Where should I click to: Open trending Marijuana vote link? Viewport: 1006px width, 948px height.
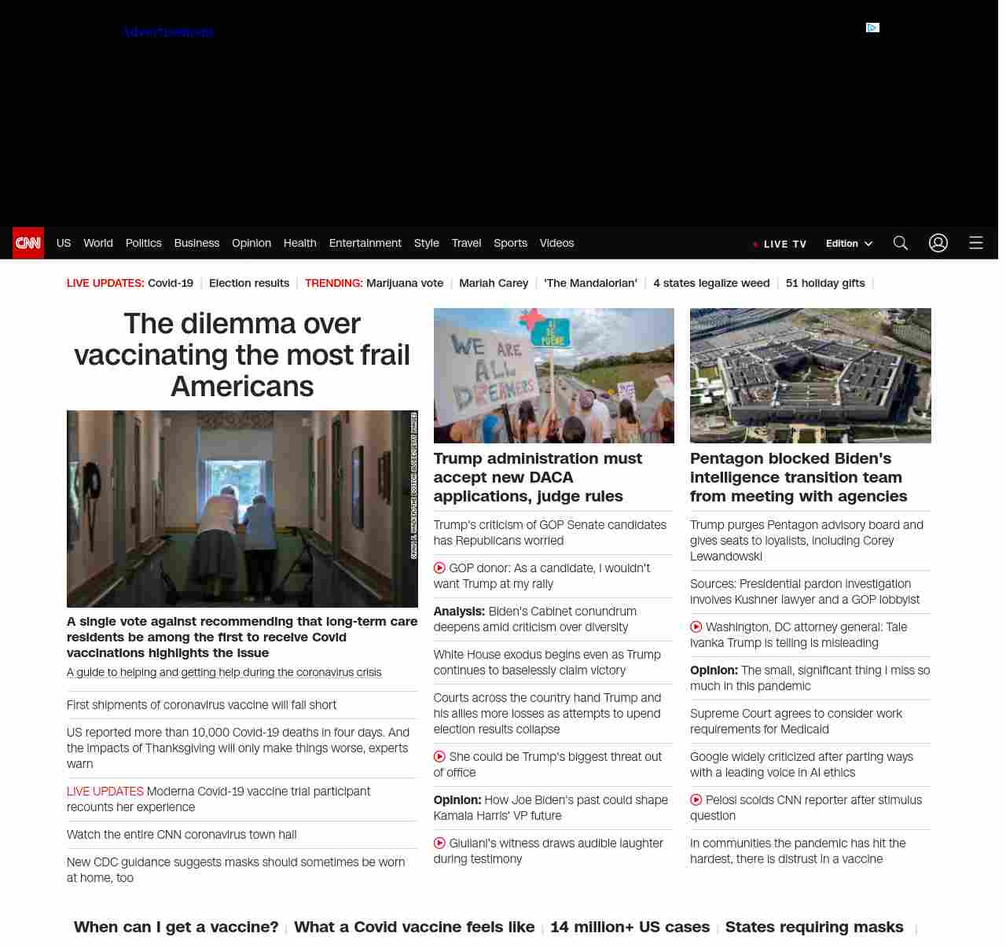click(404, 283)
